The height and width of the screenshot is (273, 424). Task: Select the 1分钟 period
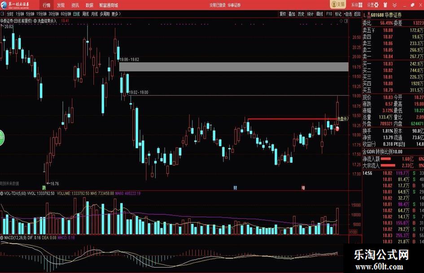click(20, 14)
